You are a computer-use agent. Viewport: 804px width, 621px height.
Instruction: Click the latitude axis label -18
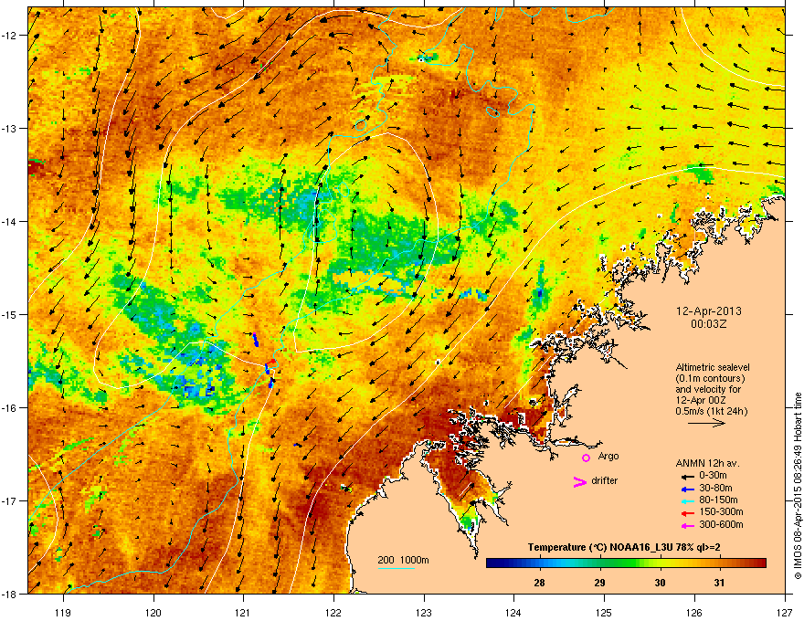(x=9, y=594)
